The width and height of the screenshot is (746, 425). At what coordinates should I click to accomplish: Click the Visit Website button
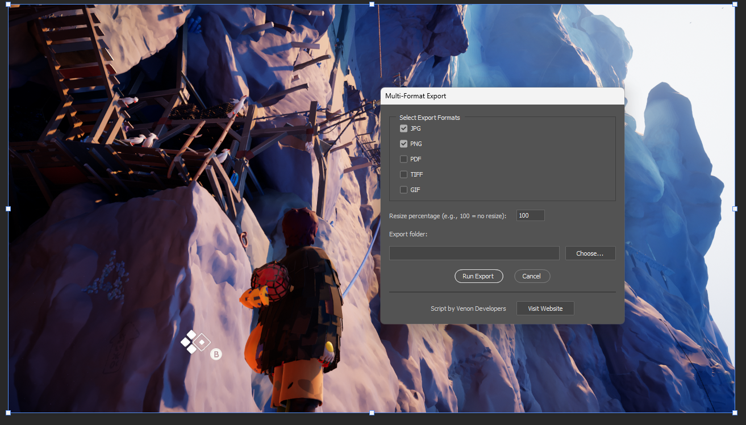pyautogui.click(x=545, y=309)
